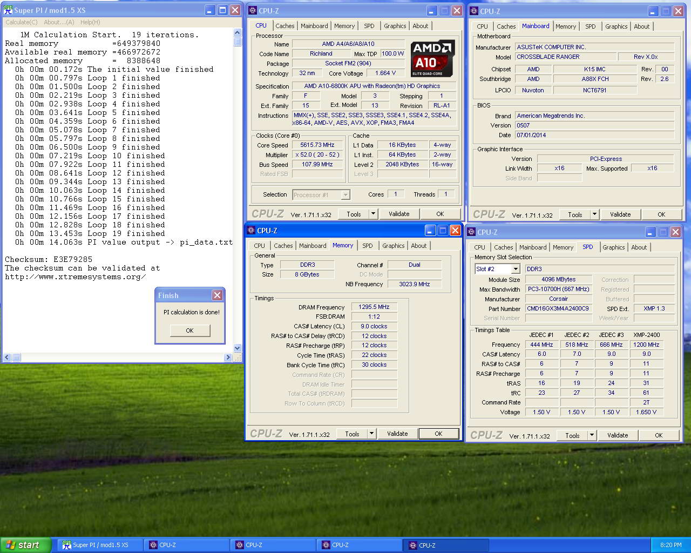Image resolution: width=691 pixels, height=553 pixels.
Task: Minimize the Super PI window
Action: (211, 10)
